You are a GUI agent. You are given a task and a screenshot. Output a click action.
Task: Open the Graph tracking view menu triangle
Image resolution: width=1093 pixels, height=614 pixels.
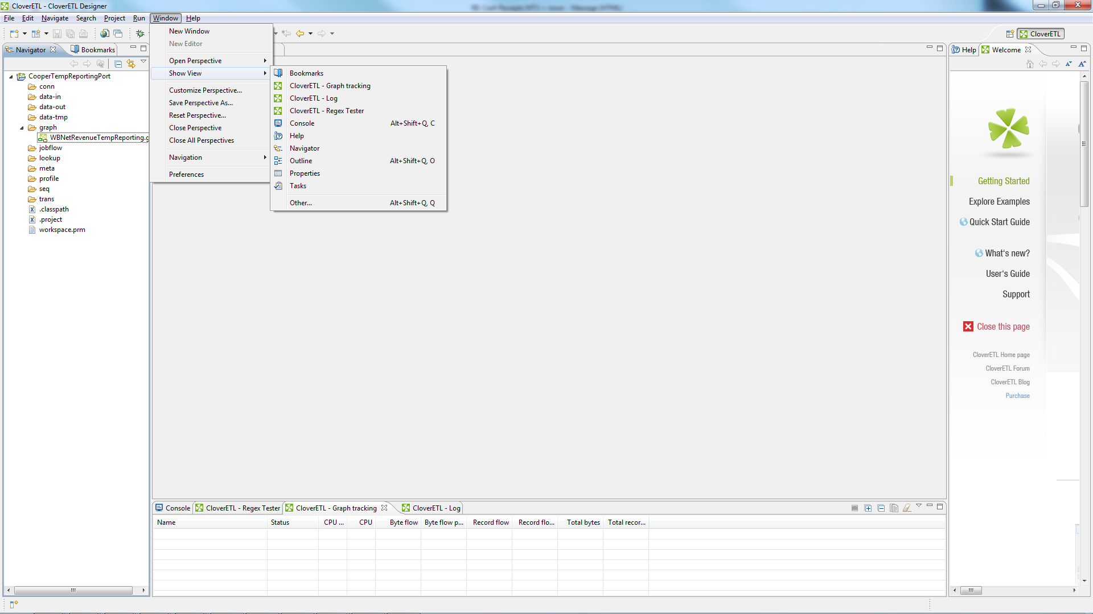point(919,505)
